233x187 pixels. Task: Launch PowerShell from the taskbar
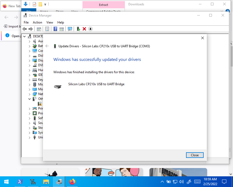tap(20, 182)
